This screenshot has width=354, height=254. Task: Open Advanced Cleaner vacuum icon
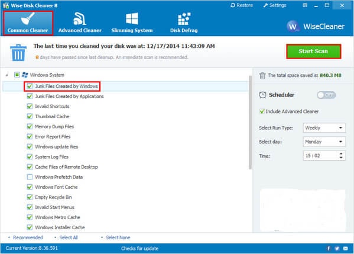point(79,19)
